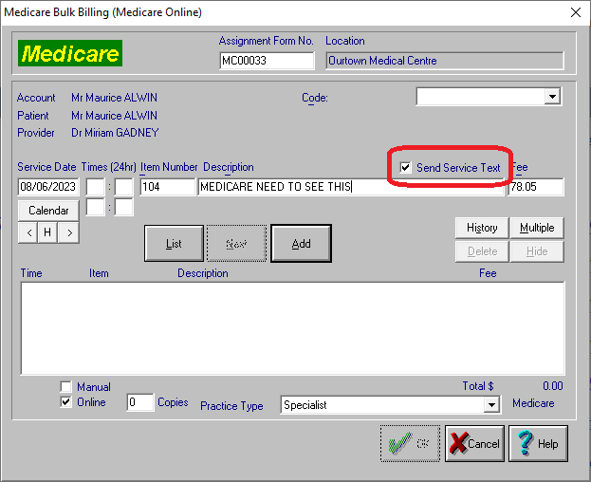This screenshot has height=482, width=591.
Task: Click the Description column header of list
Action: tap(203, 273)
